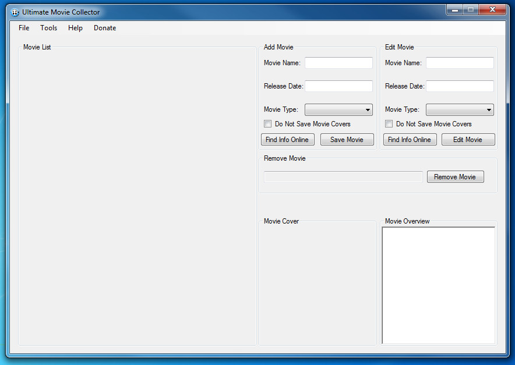Click the Remove Movie button

455,176
